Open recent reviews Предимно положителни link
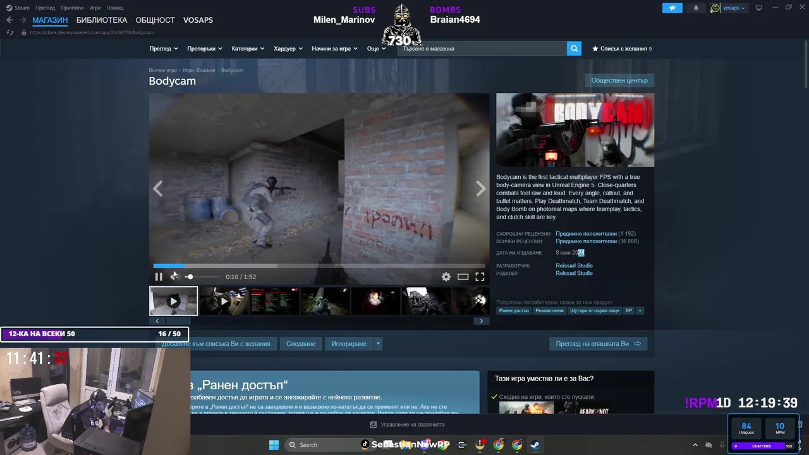This screenshot has width=809, height=455. [x=586, y=234]
